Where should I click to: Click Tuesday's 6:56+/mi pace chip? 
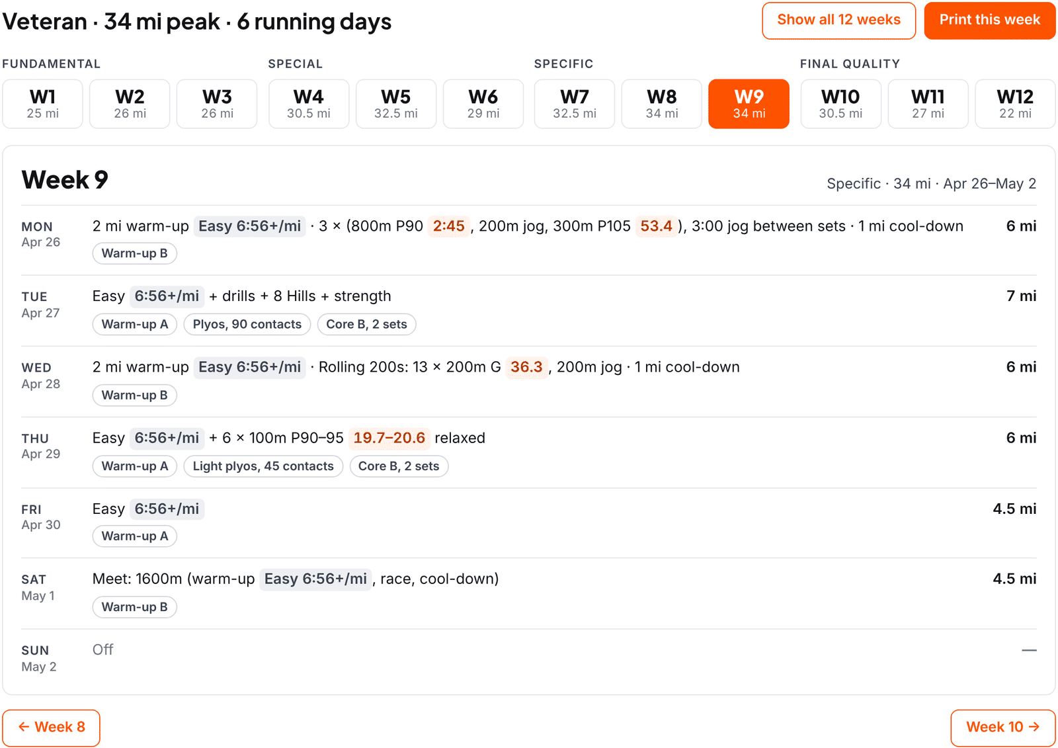point(167,296)
